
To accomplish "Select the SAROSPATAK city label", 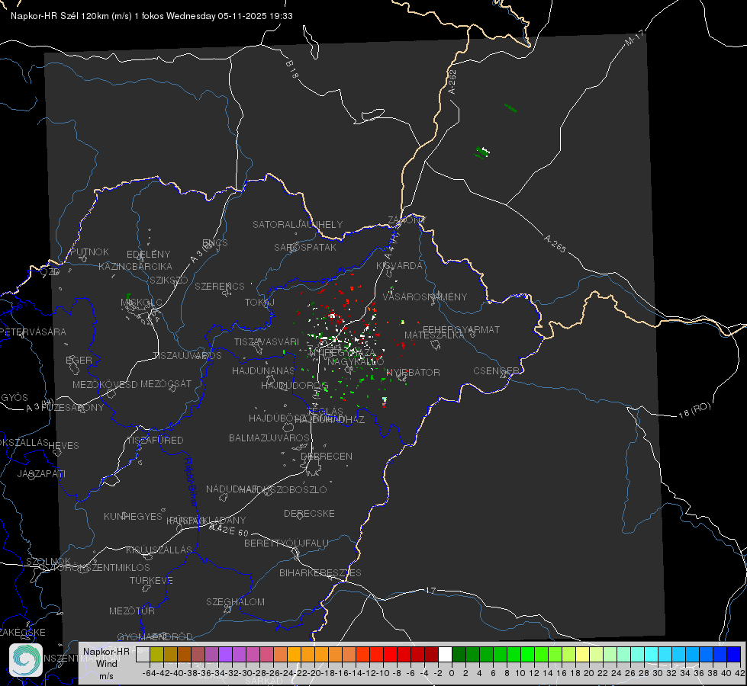I will [305, 247].
